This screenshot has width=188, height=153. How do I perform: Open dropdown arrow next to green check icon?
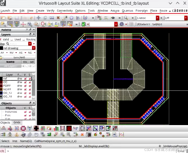(88, 24)
